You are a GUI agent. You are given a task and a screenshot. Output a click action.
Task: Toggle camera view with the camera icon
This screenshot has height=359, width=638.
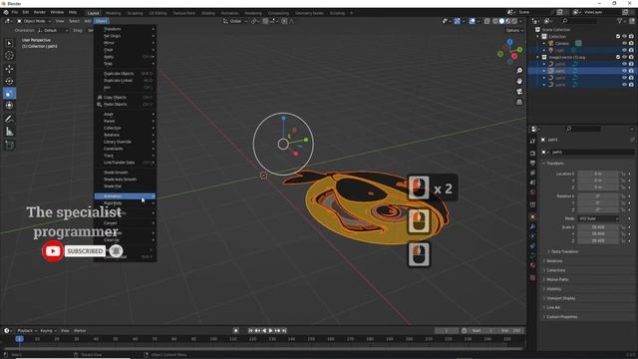tap(519, 92)
